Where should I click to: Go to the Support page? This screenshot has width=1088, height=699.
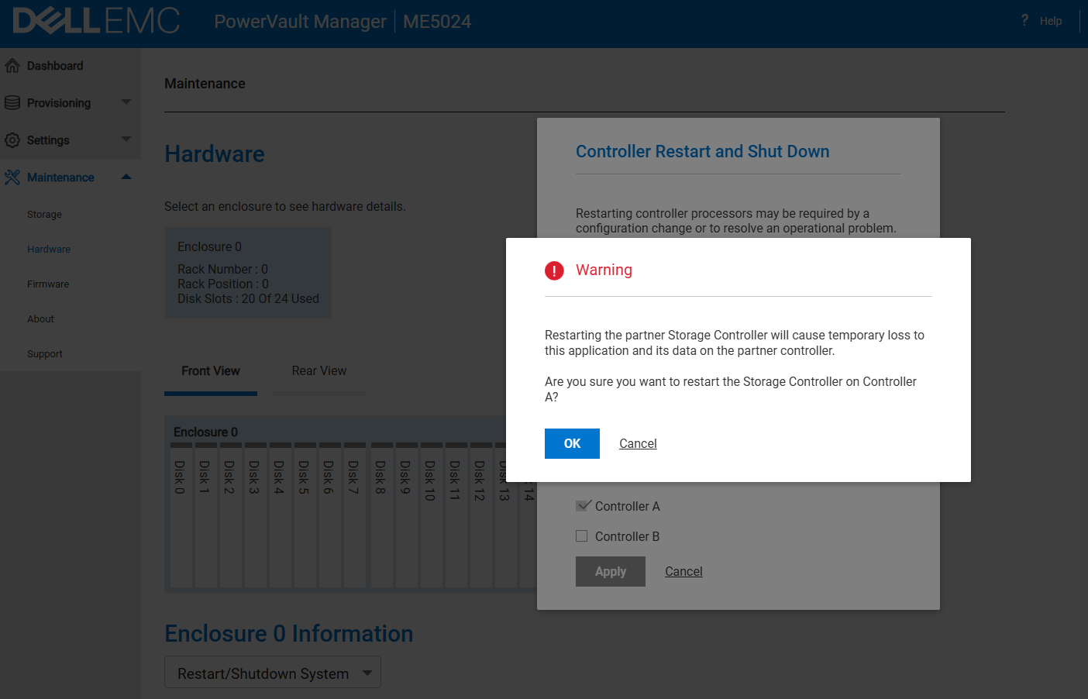44,353
